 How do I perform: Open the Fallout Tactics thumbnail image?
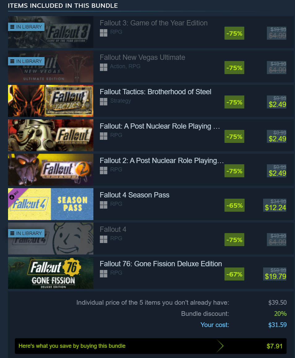tap(51, 101)
